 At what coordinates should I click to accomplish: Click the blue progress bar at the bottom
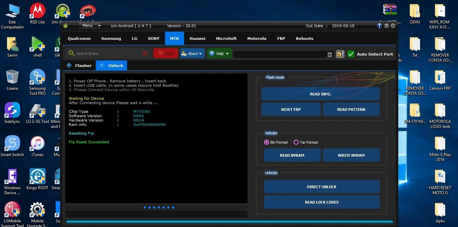click(230, 222)
